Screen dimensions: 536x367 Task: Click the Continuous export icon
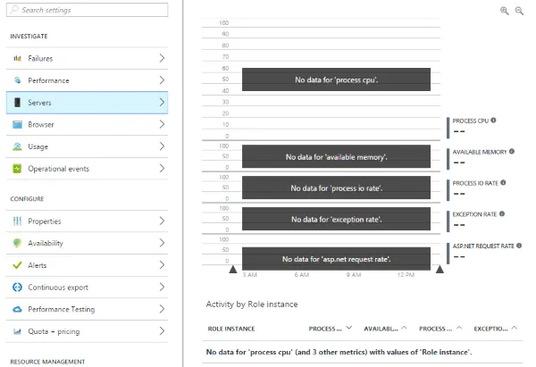click(18, 288)
